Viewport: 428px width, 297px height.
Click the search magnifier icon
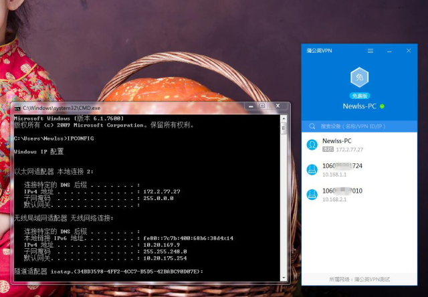pyautogui.click(x=312, y=126)
